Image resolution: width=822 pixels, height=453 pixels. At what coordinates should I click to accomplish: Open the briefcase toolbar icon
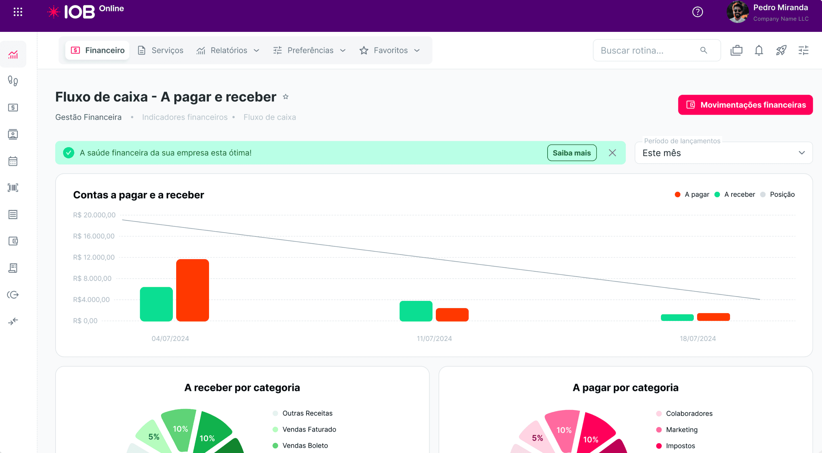click(737, 50)
